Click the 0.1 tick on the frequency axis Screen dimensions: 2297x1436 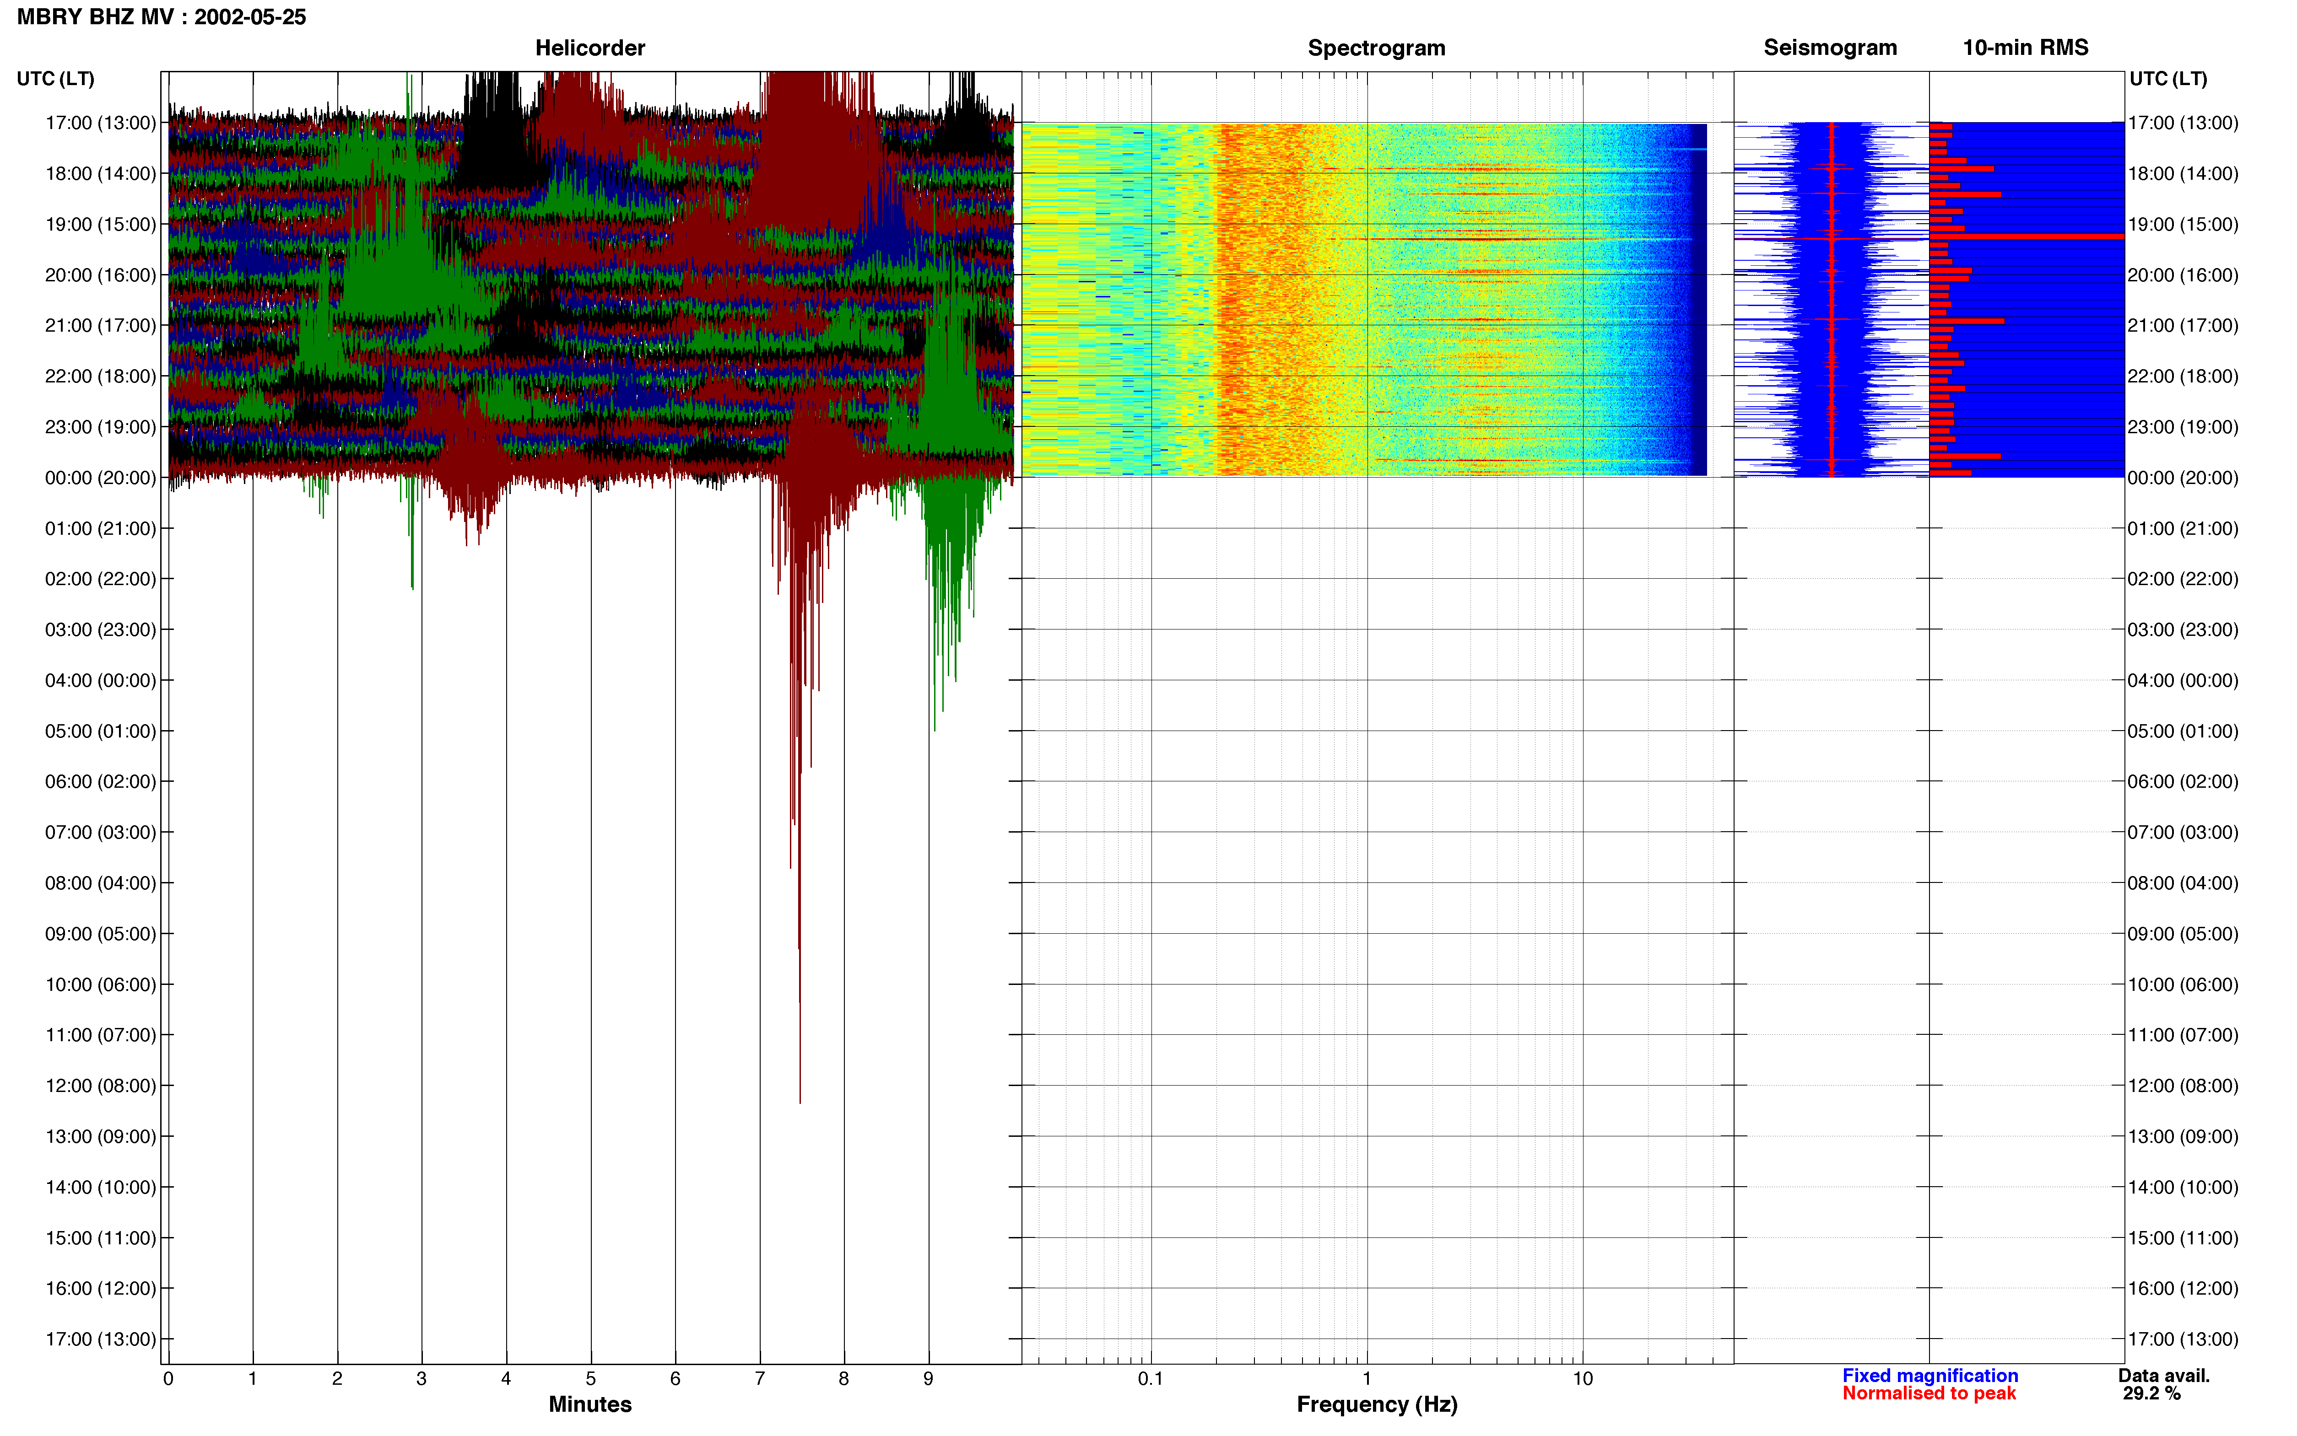pos(1151,1378)
